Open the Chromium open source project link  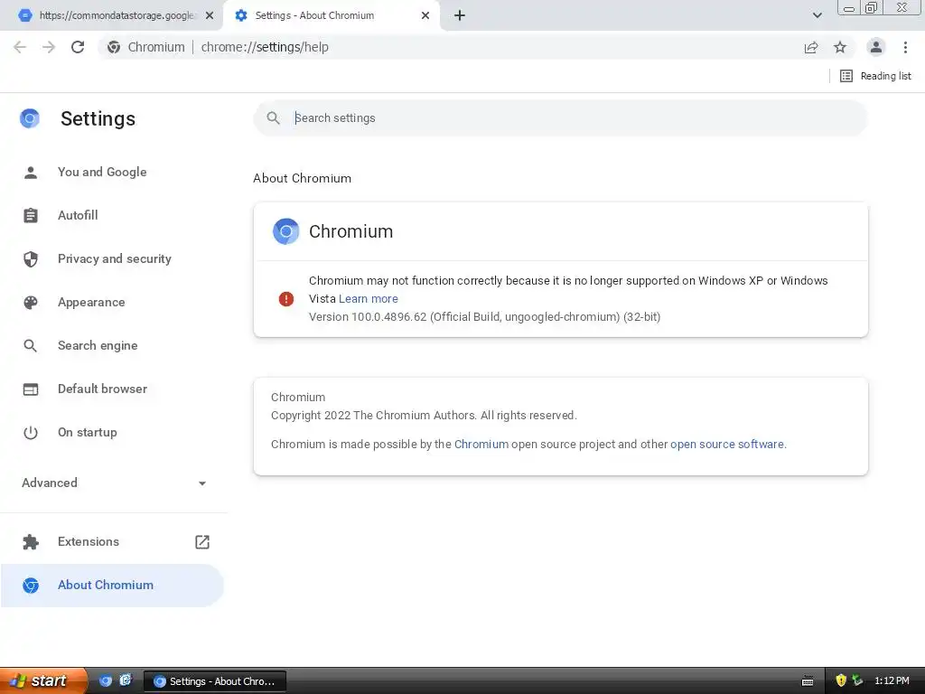tap(481, 445)
